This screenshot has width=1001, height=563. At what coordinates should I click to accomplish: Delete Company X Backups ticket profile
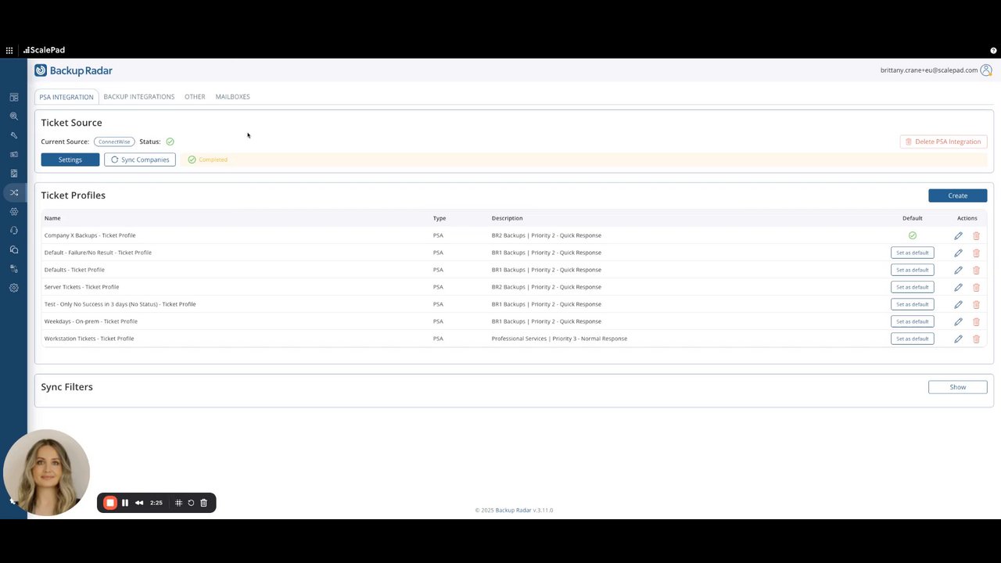[x=976, y=235]
